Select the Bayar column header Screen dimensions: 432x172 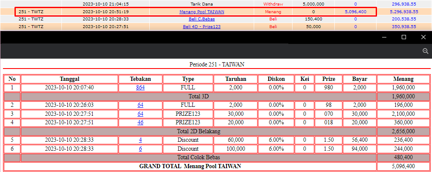coord(360,79)
